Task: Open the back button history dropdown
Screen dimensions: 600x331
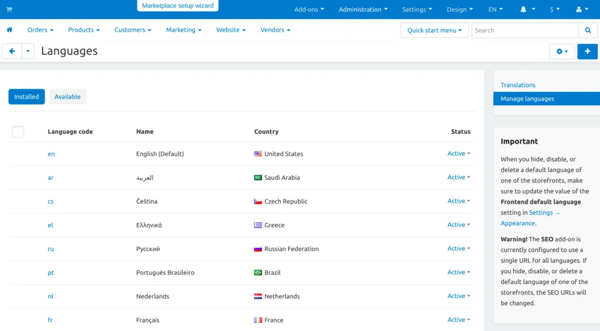Action: tap(28, 51)
